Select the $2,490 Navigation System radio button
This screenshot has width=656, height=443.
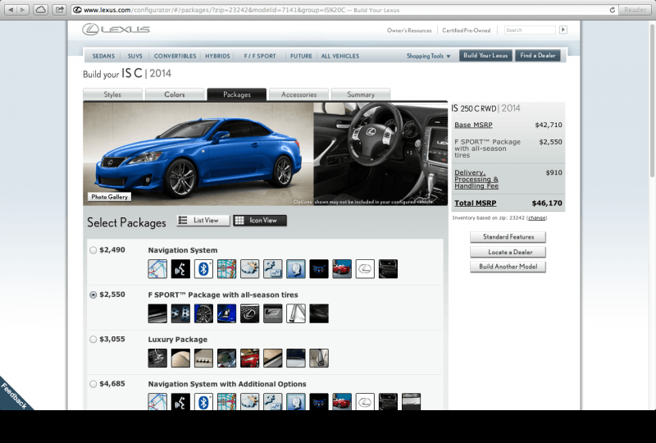pyautogui.click(x=93, y=250)
